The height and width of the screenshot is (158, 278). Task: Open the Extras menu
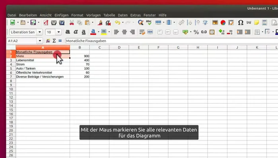pyautogui.click(x=136, y=15)
